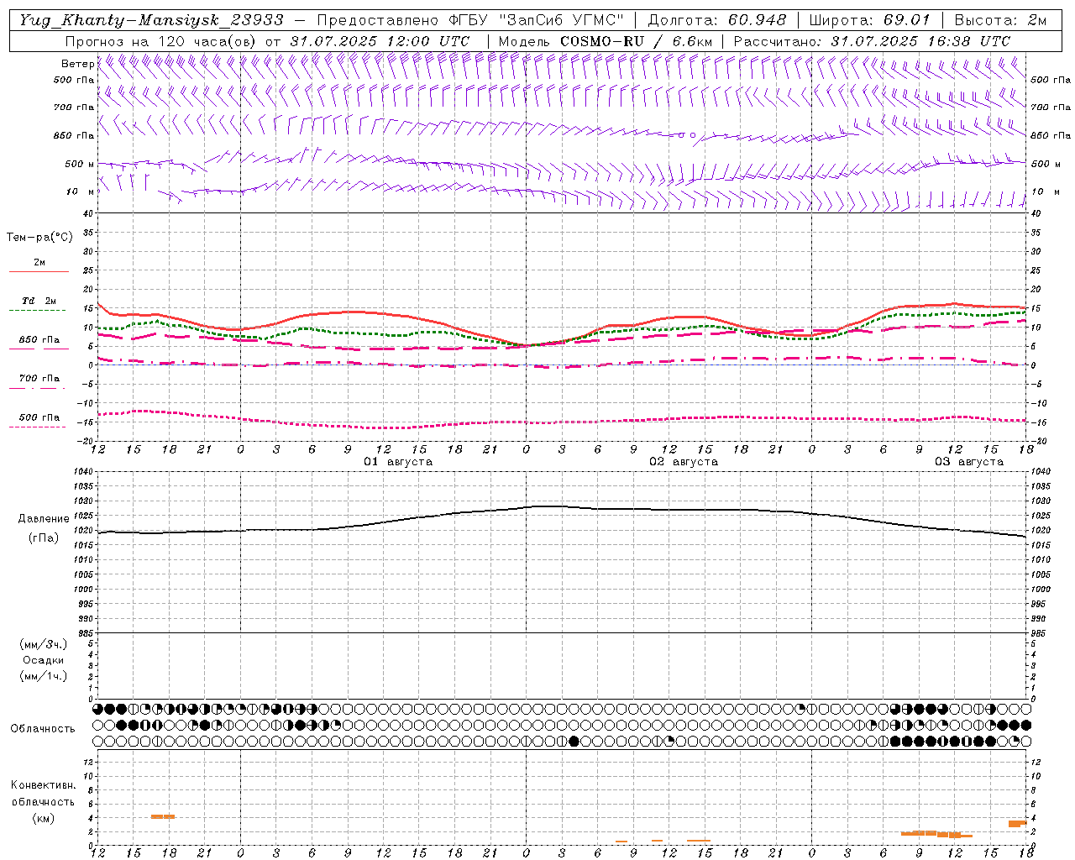
Task: Click the '01 августа' date label
Action: 398,462
